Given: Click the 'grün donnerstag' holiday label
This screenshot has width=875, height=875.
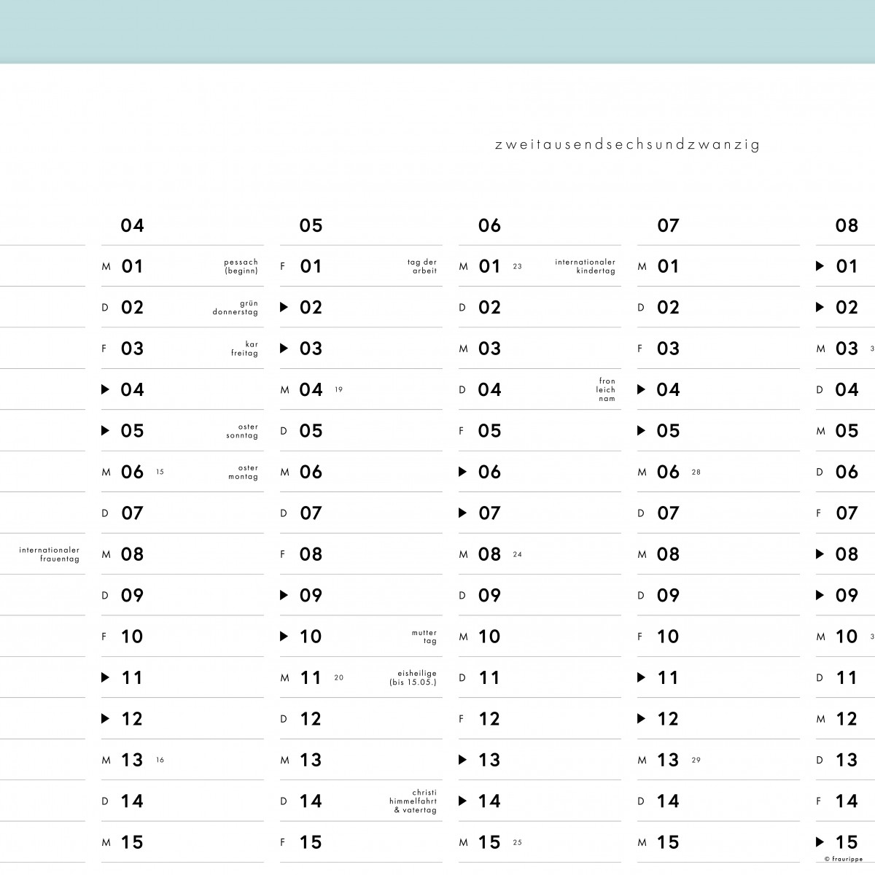Looking at the screenshot, I should pos(236,308).
